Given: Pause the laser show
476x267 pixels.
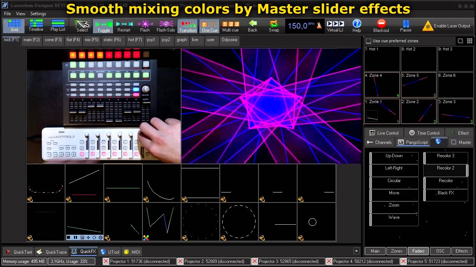Looking at the screenshot, I should click(x=406, y=26).
